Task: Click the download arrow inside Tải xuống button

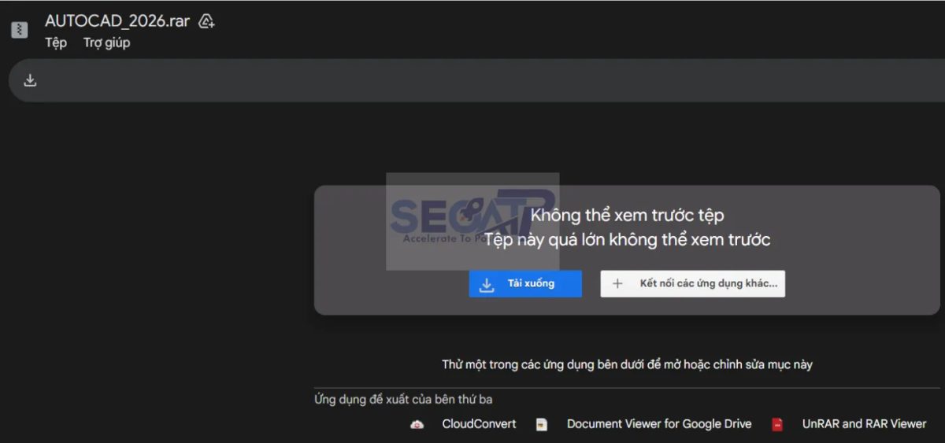Action: click(x=487, y=284)
